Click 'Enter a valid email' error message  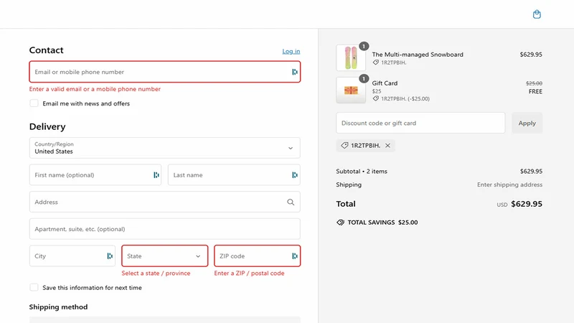coord(95,89)
